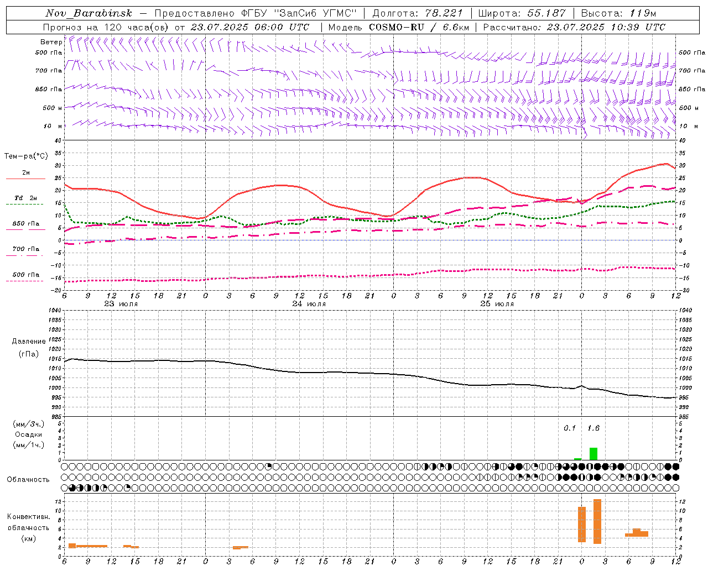This screenshot has width=708, height=566.
Task: Select the tall green 1.6 precipitation bar
Action: 594,454
